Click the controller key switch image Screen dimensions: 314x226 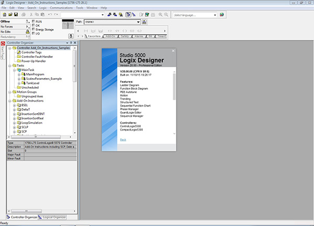pos(68,24)
